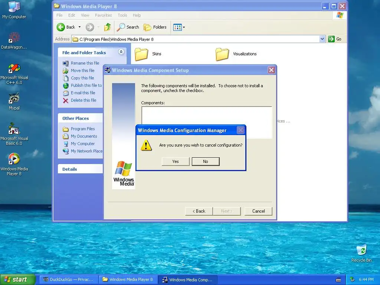The width and height of the screenshot is (380, 285).
Task: Click the Move this file link
Action: click(x=83, y=71)
